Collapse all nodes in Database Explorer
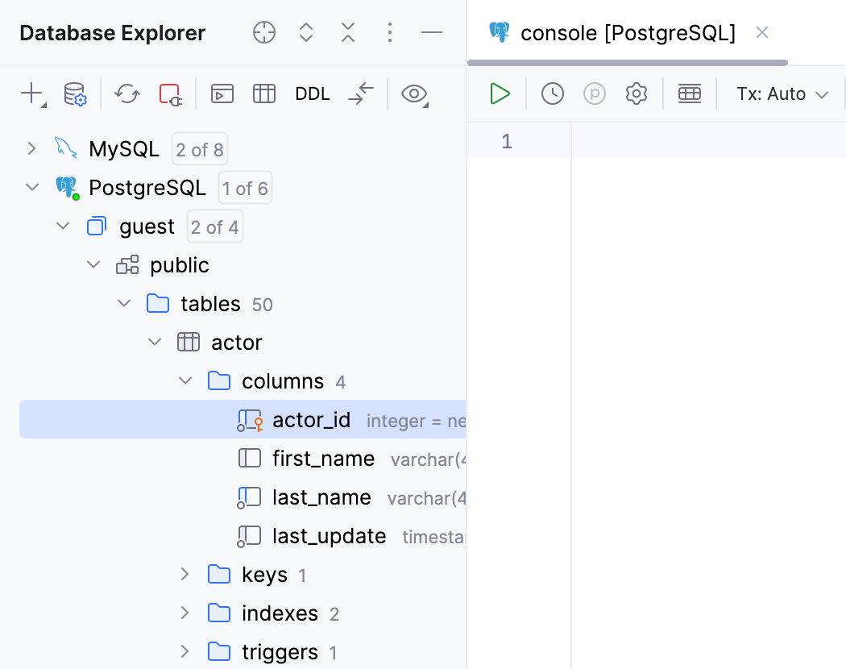Image resolution: width=846 pixels, height=669 pixels. tap(347, 32)
